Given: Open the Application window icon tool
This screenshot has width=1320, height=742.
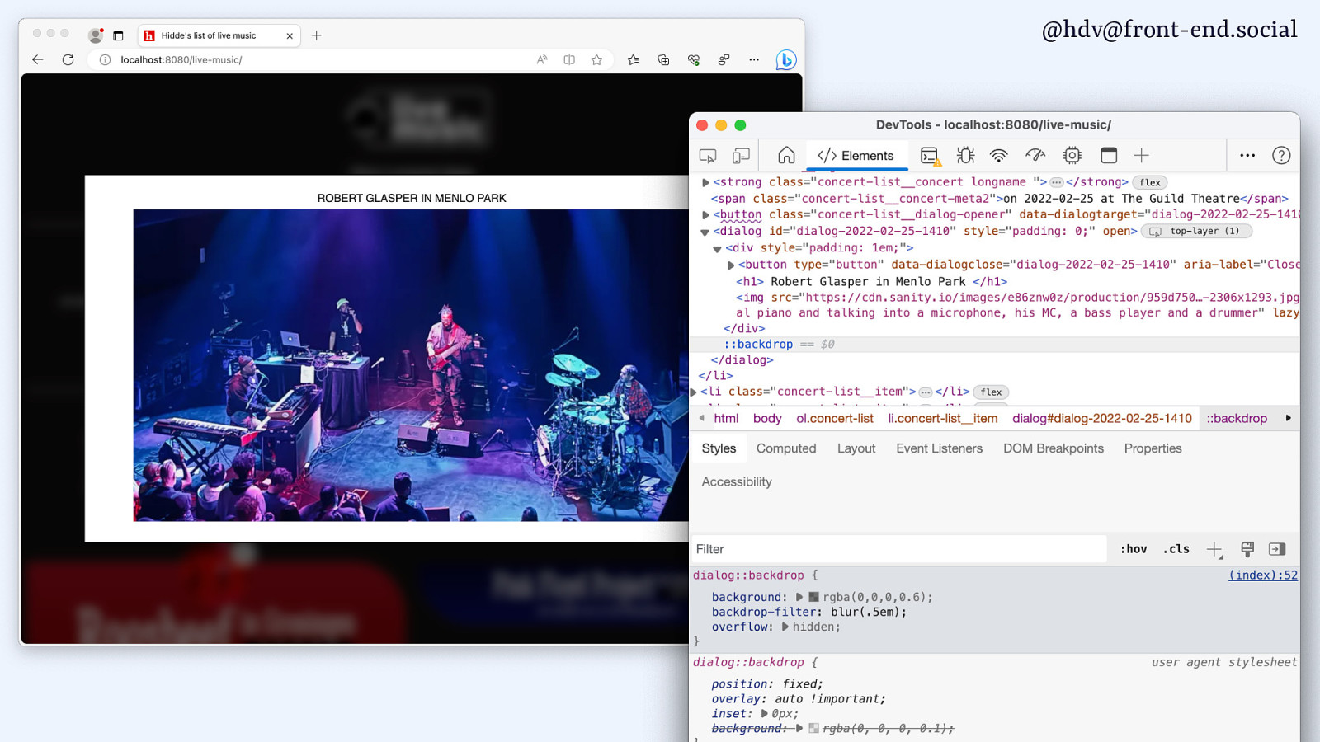Looking at the screenshot, I should (x=1109, y=155).
